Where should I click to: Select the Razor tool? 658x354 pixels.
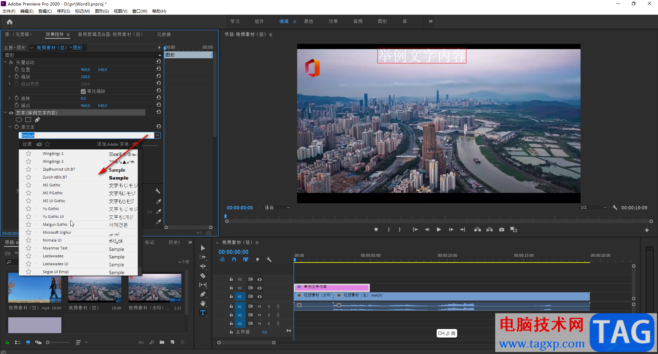point(203,276)
